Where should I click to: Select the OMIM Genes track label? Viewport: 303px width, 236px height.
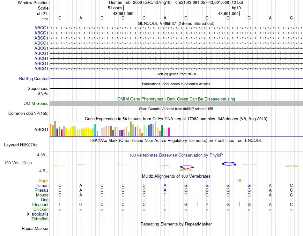[x=36, y=103]
